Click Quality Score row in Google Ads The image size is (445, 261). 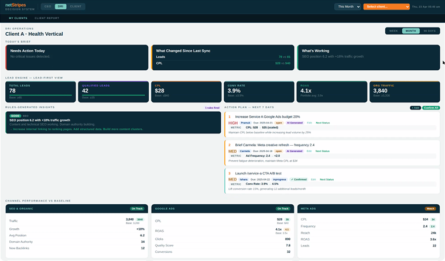pos(222,245)
